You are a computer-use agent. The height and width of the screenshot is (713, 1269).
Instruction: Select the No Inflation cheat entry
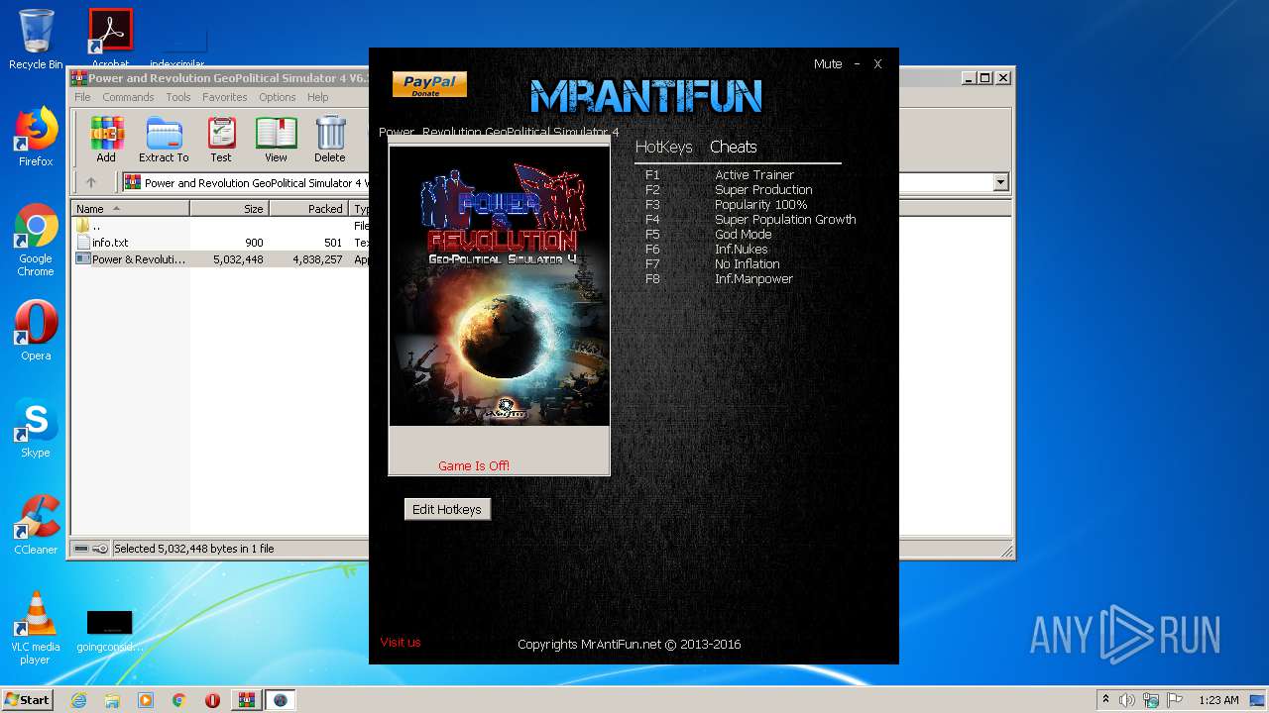[747, 264]
